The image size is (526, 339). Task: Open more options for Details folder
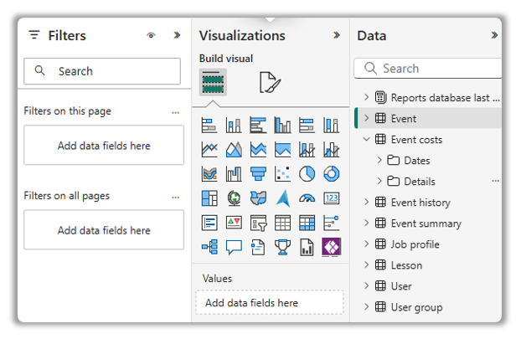pos(496,181)
